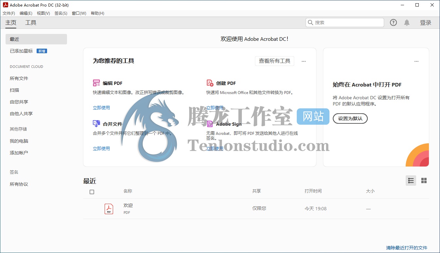Select 已添加星标 in the sidebar
Image resolution: width=440 pixels, height=253 pixels.
point(21,51)
